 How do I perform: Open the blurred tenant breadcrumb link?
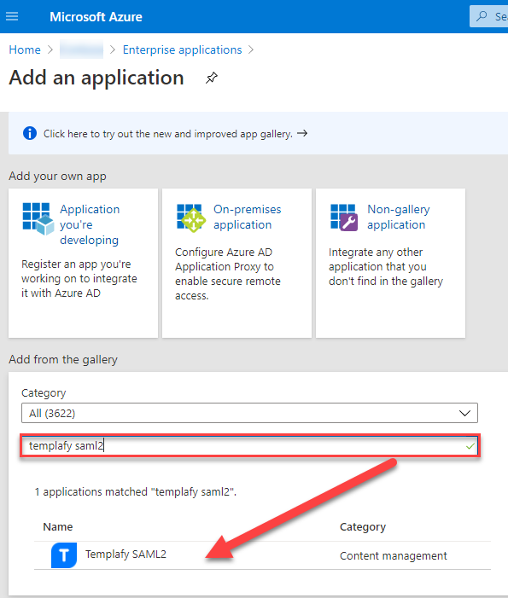[81, 49]
